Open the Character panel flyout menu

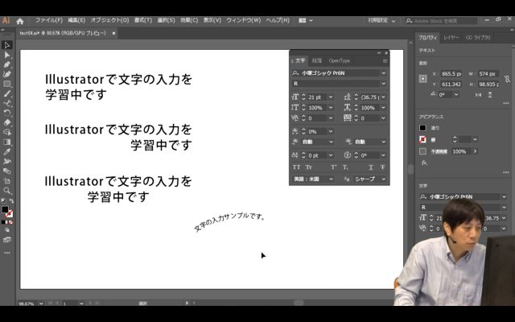click(x=385, y=61)
